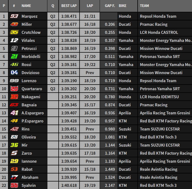
Task: Sort by the GAP F. column header
Action: (110, 6)
